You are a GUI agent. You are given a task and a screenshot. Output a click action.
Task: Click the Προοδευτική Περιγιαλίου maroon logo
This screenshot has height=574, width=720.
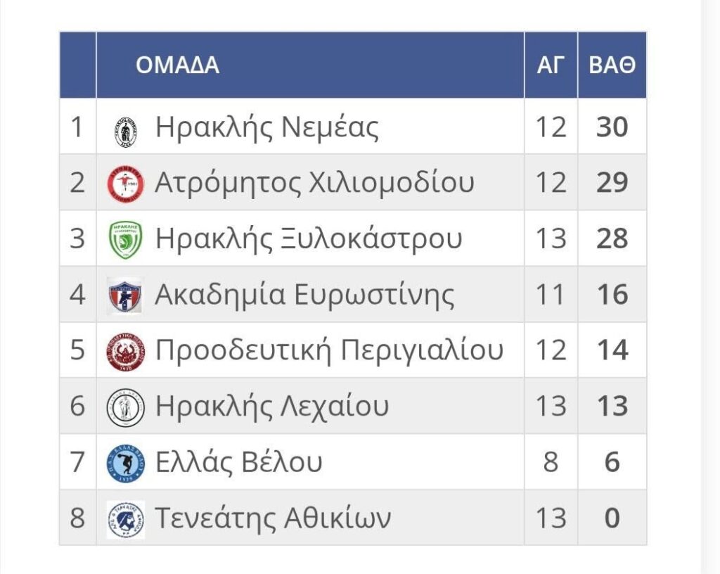pos(125,351)
